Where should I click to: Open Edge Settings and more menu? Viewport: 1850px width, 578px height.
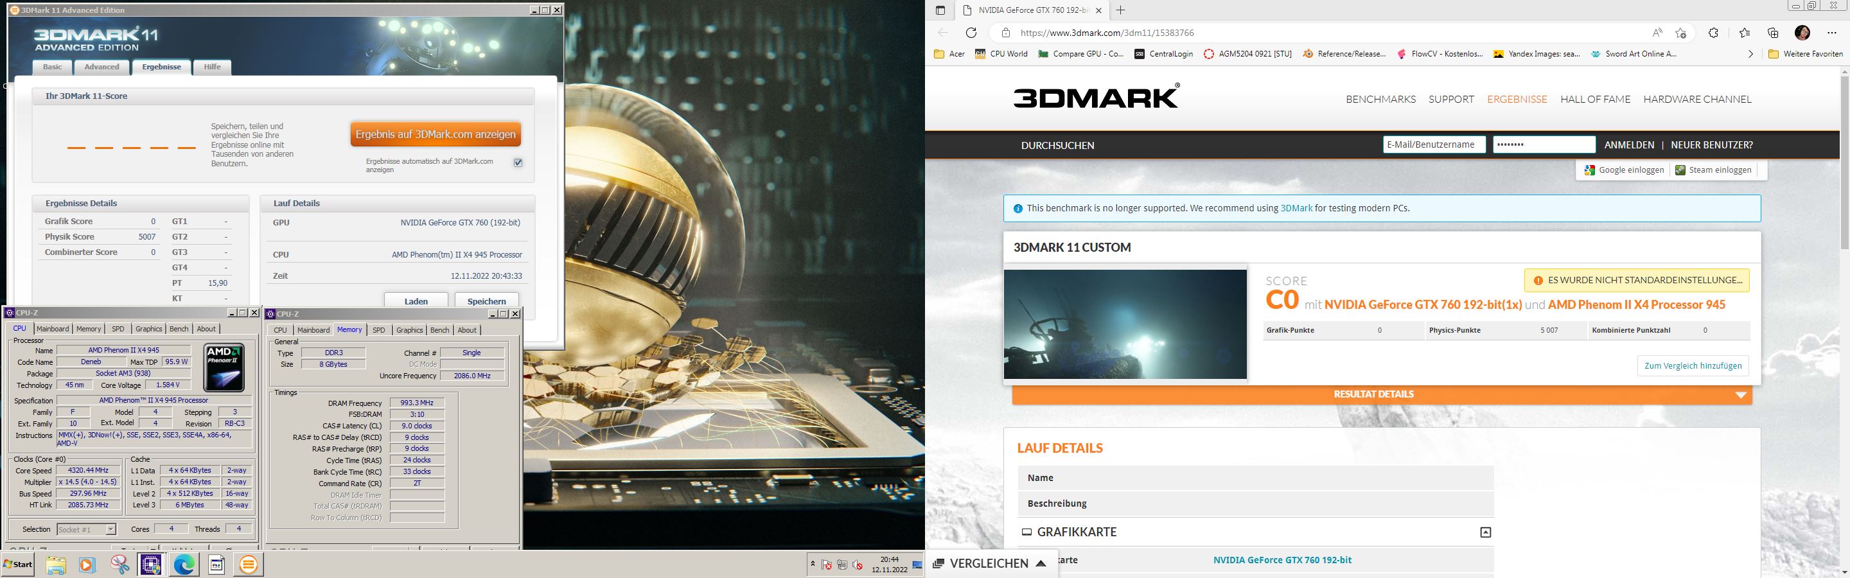click(1831, 33)
